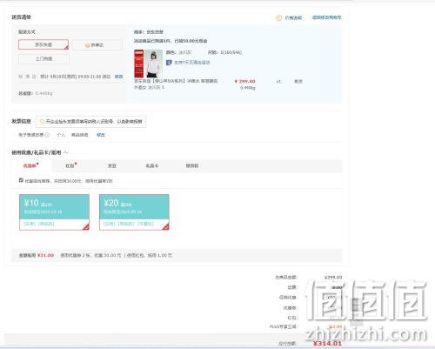Click the return to cart link
This screenshot has width=435, height=349.
(x=326, y=17)
